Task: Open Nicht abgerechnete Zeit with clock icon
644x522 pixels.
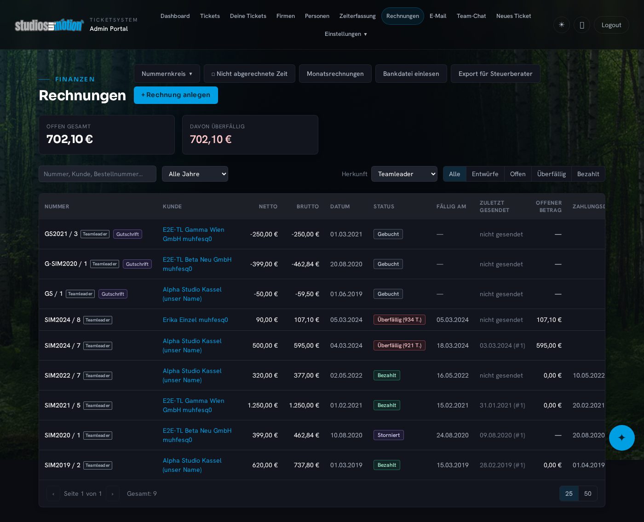Action: [x=249, y=74]
